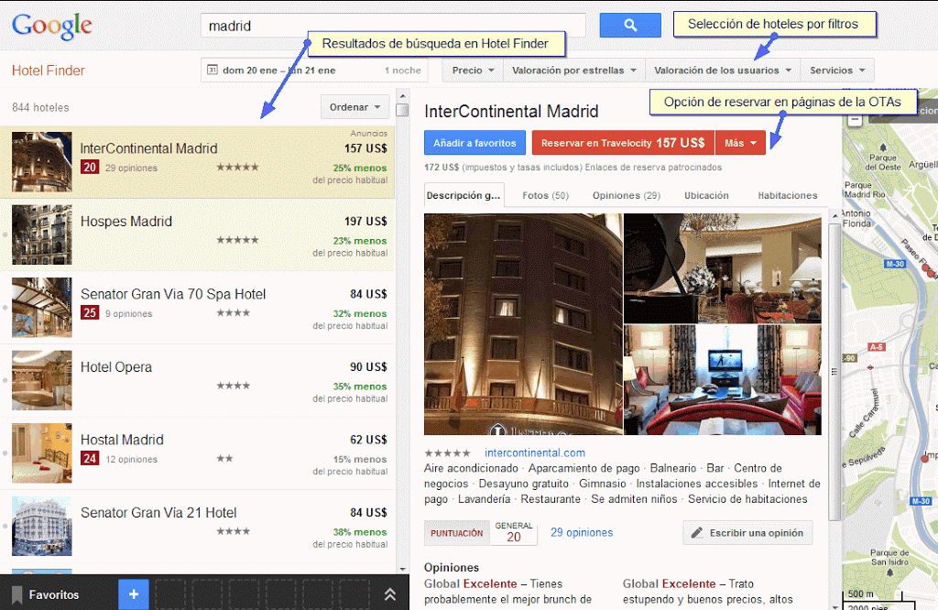This screenshot has height=610, width=938.
Task: Open the hotel room photo with TV
Action: [x=723, y=380]
